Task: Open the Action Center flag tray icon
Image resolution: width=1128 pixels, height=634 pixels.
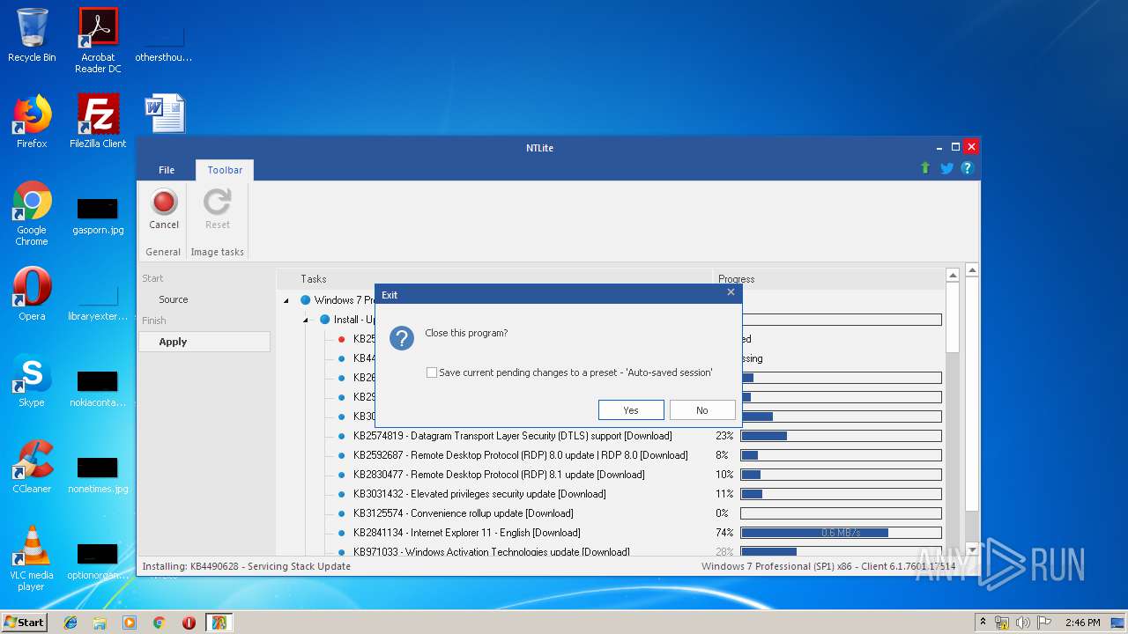Action: [x=1043, y=623]
